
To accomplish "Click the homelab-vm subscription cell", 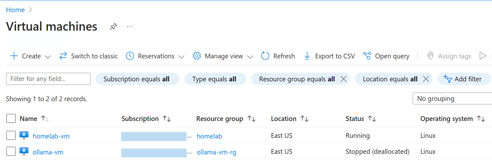I will (x=156, y=136).
